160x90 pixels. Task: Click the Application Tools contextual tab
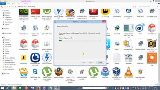tap(26, 1)
